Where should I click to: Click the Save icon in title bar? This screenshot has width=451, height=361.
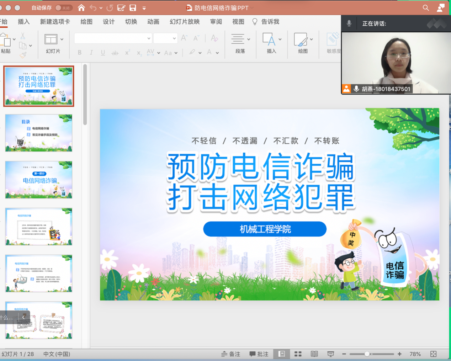coord(133,7)
